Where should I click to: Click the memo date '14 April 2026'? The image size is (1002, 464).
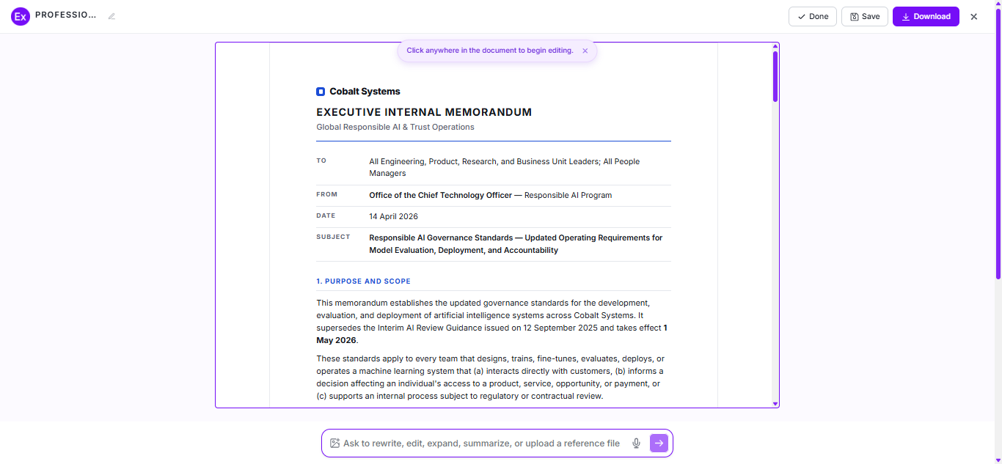[x=394, y=216]
